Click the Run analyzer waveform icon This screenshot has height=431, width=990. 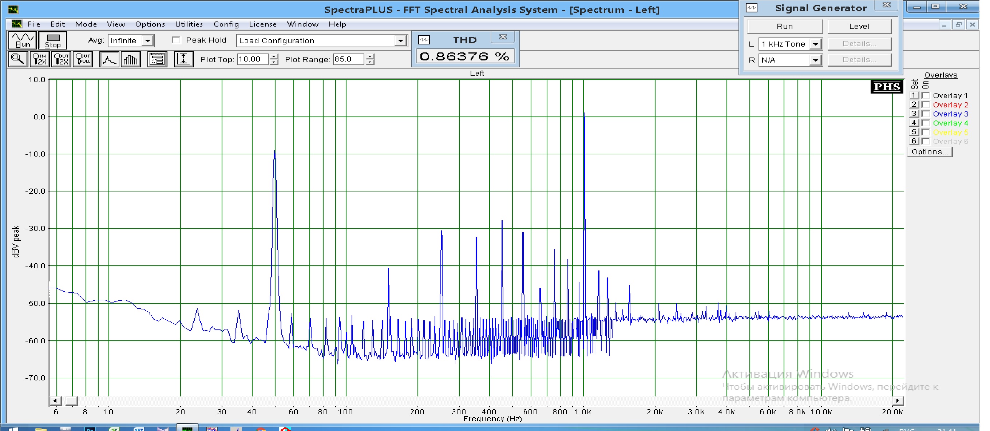point(22,40)
